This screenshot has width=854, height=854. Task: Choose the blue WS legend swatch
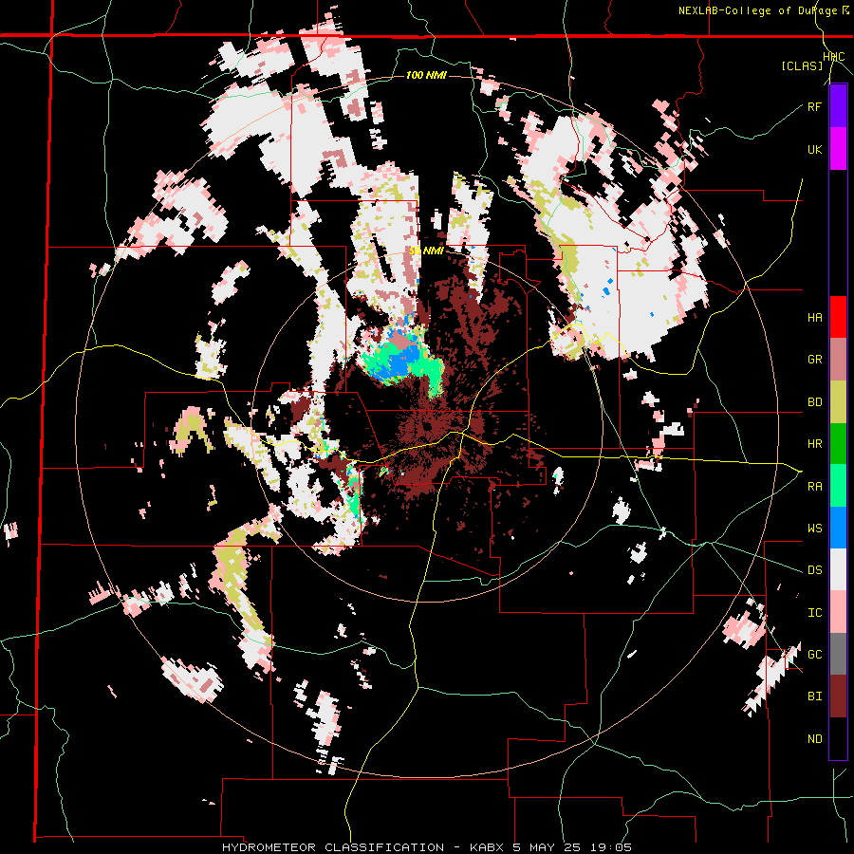point(838,528)
